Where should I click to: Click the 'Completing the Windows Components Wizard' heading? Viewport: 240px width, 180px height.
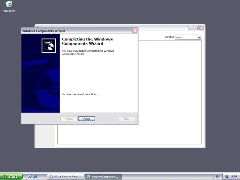point(87,41)
